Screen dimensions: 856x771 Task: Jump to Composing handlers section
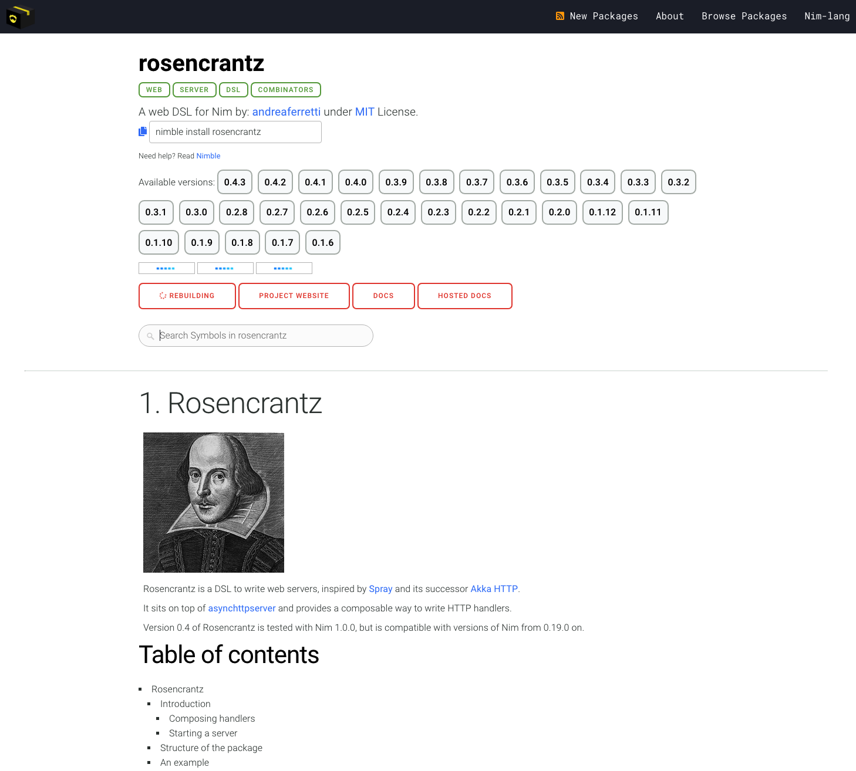(x=212, y=719)
